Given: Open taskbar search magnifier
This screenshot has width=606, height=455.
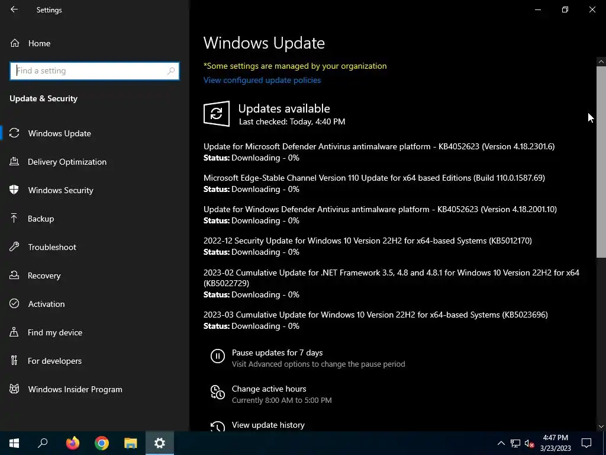Looking at the screenshot, I should pos(43,443).
